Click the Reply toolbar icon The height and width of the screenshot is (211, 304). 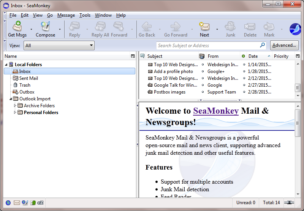(x=74, y=26)
